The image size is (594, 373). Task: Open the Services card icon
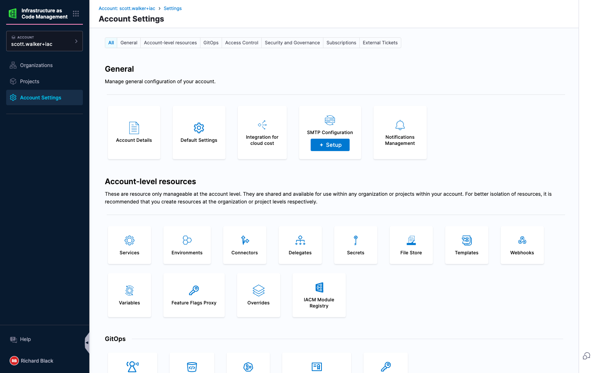(130, 240)
